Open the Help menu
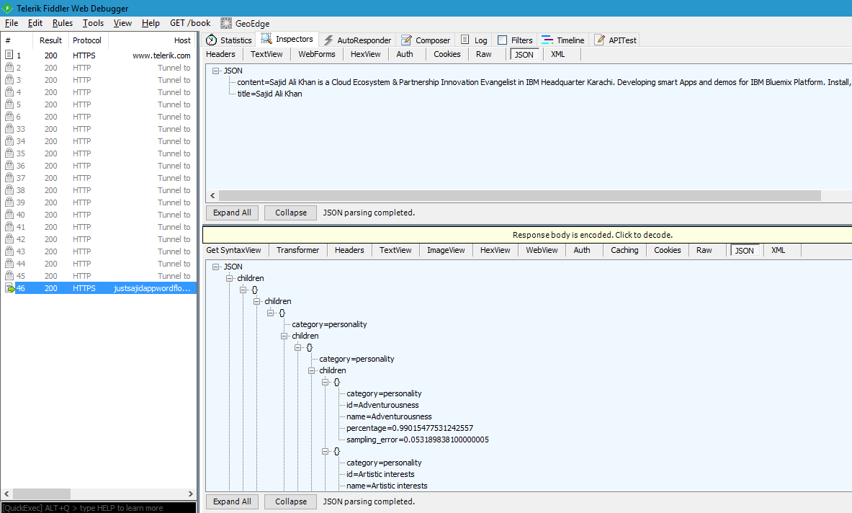This screenshot has width=852, height=513. click(151, 23)
